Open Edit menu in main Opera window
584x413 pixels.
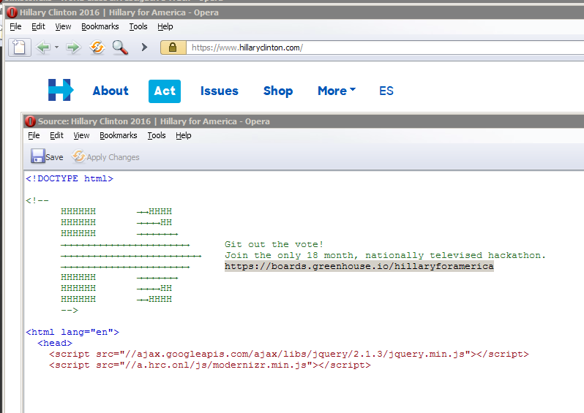click(38, 26)
